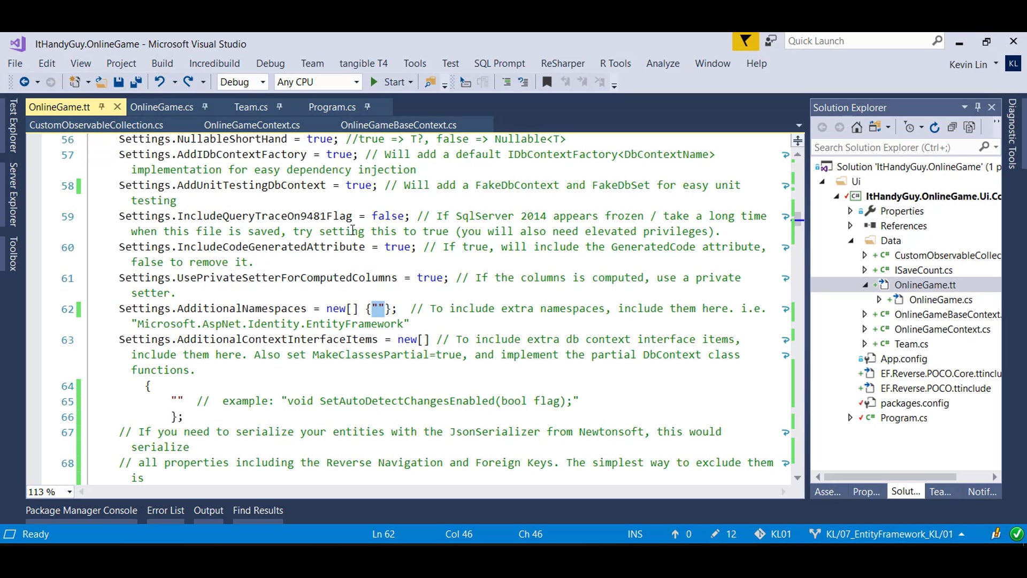
Task: Toggle a bookmark with the Bookmark icon
Action: 547,81
